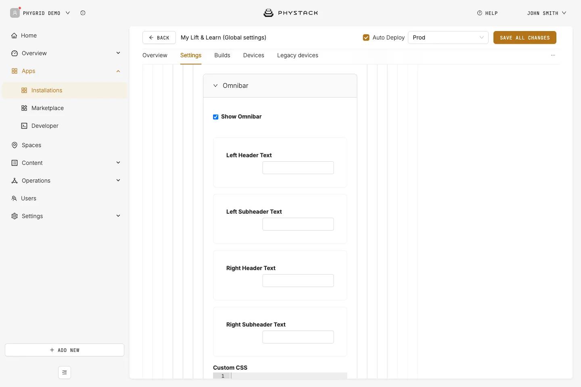
Task: Click the Users people icon
Action: pos(14,198)
